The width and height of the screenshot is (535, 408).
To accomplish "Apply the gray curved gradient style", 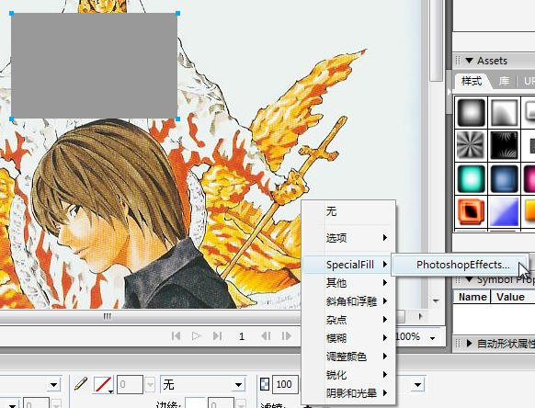I will 505,113.
